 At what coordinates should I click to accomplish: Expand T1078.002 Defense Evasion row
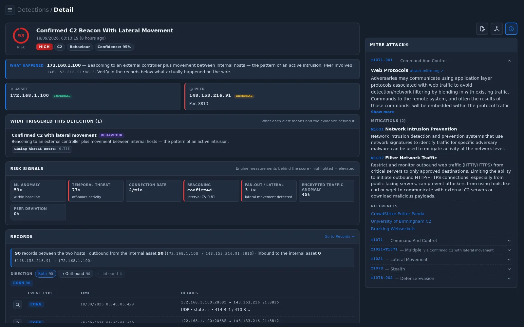[x=441, y=279]
